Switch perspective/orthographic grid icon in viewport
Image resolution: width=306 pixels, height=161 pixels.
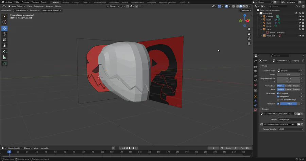pos(249,44)
